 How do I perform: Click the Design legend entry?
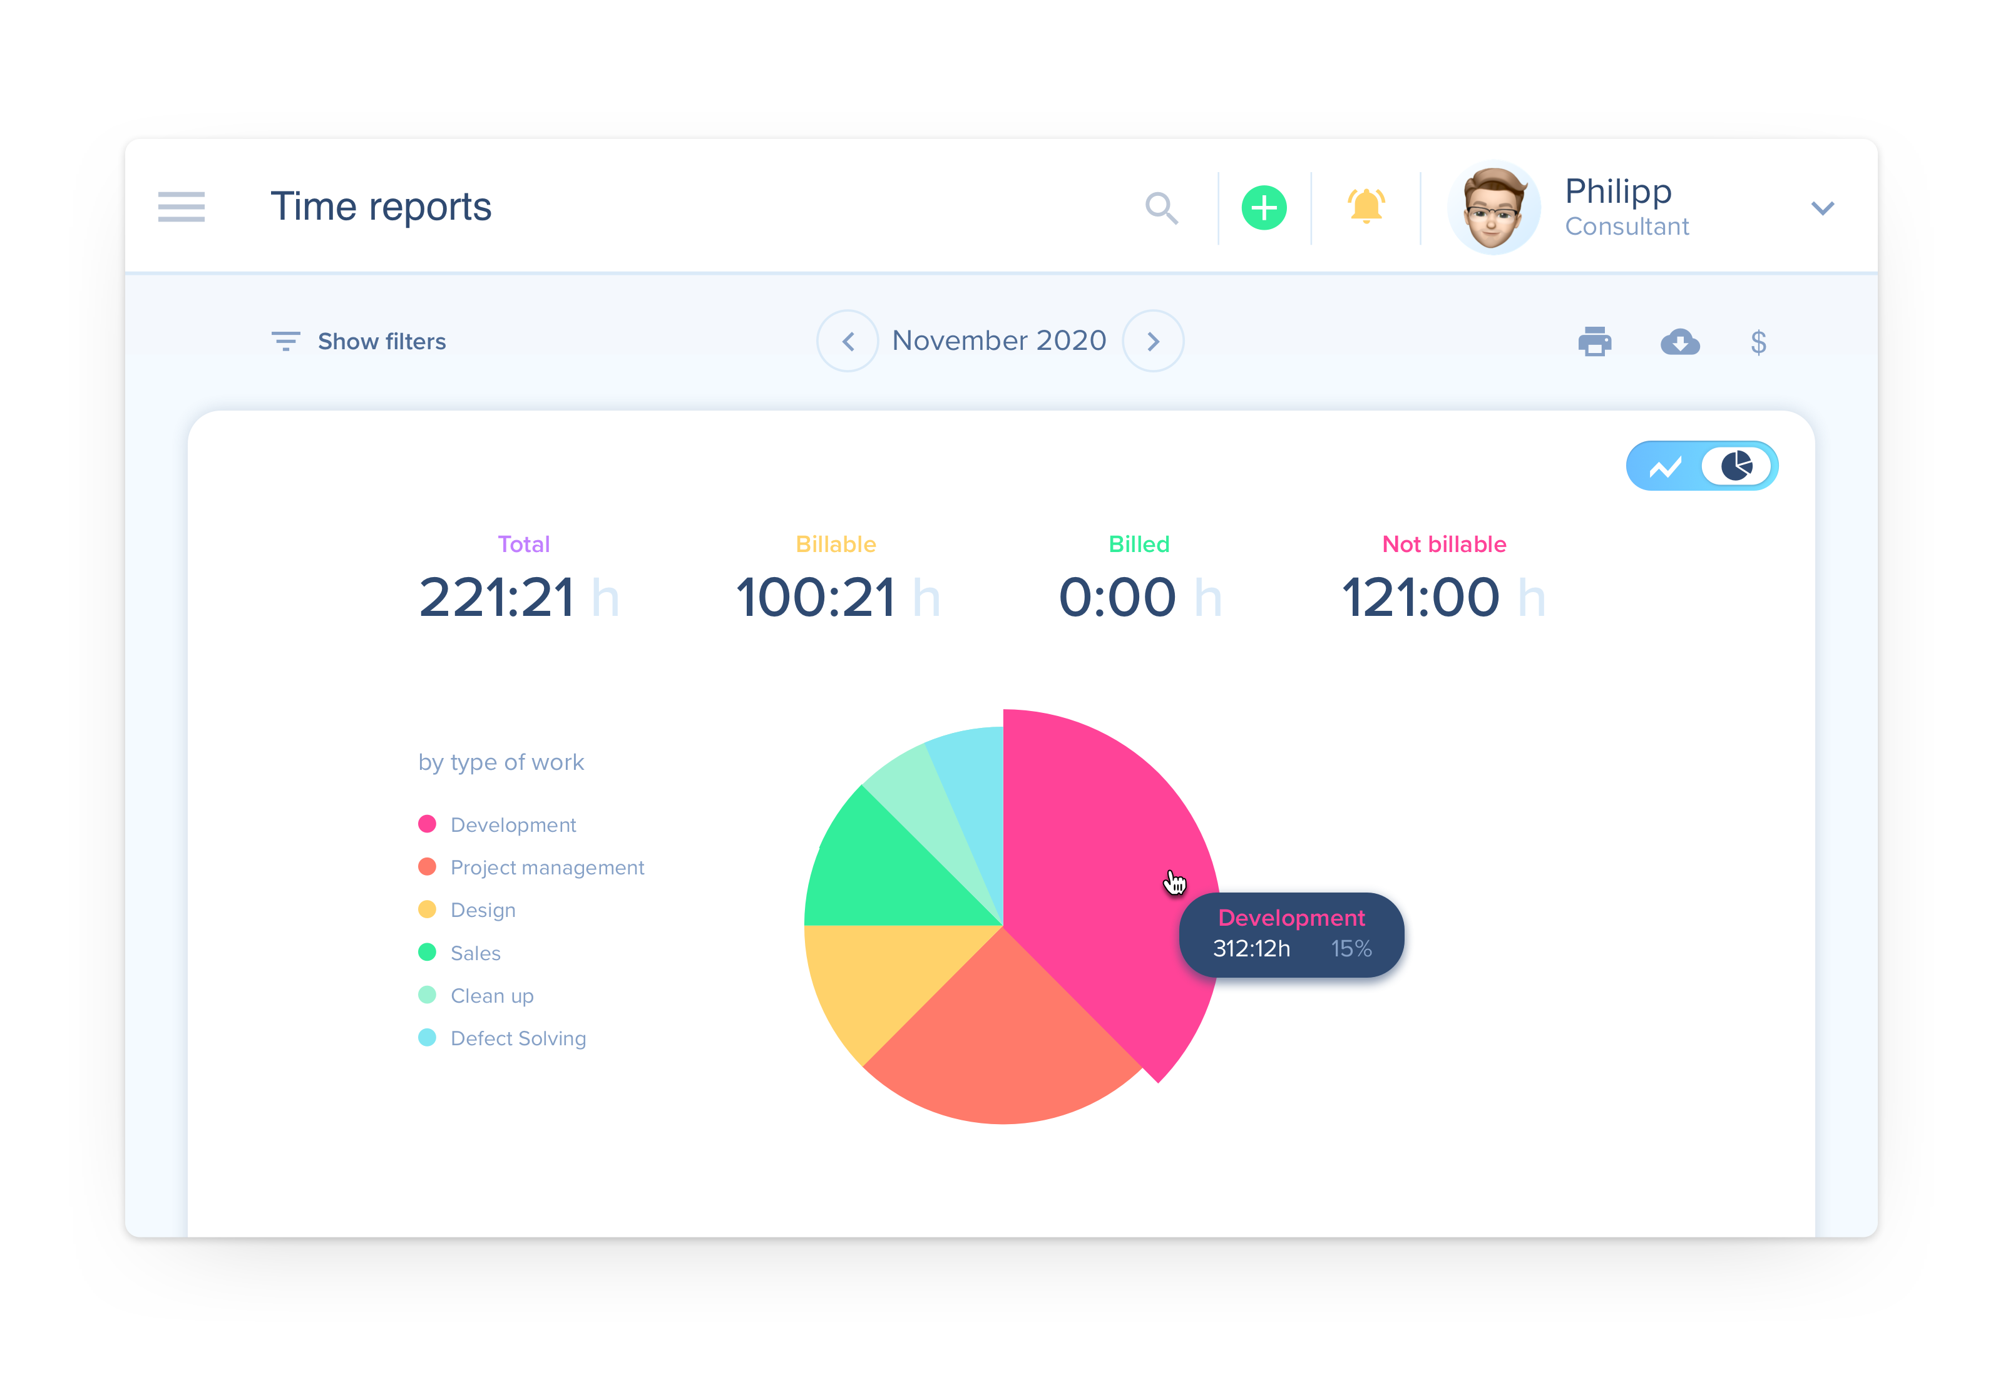[467, 910]
